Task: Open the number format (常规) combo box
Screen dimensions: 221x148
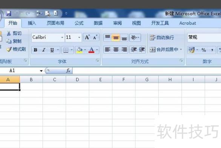Action: tap(204, 37)
